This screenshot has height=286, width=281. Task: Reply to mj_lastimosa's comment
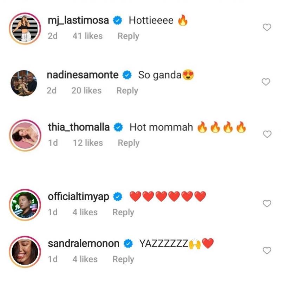[x=128, y=36]
